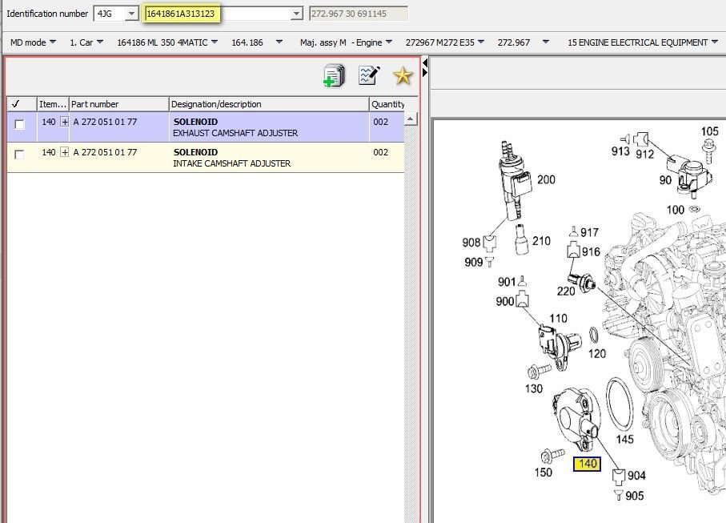Expand the plus on the intake solenoid part number
The width and height of the screenshot is (726, 523).
click(65, 152)
